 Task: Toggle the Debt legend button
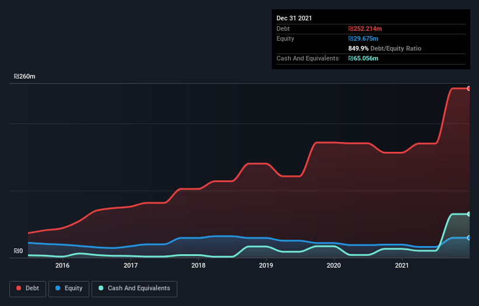(28, 289)
